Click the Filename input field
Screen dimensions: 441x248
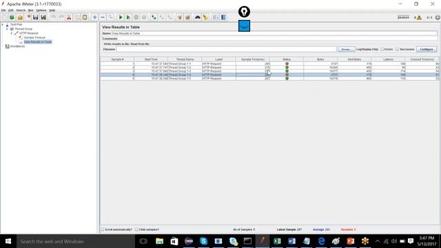click(x=226, y=49)
